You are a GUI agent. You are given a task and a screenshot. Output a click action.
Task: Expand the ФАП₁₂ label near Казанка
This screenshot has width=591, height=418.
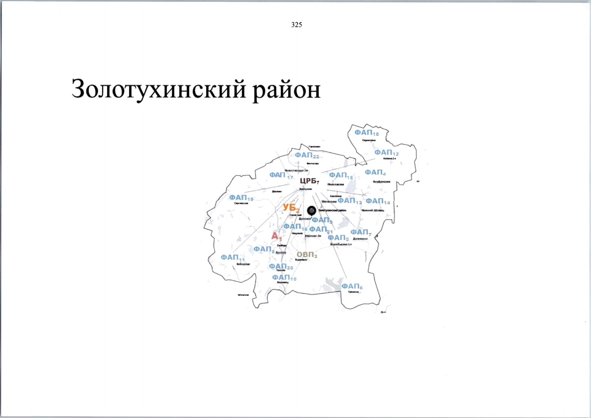point(385,153)
